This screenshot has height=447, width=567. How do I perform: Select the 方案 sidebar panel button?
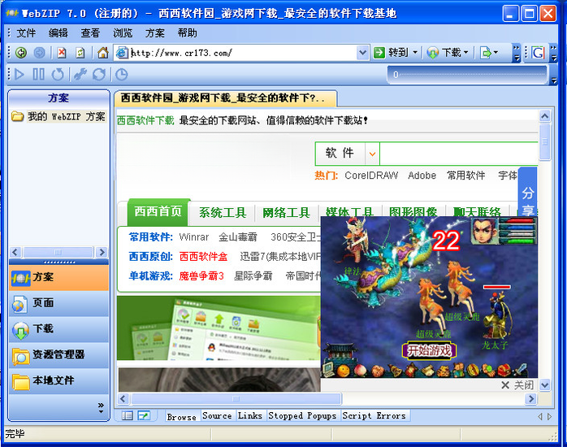tap(59, 277)
